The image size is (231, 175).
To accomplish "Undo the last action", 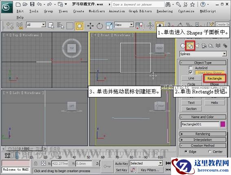I will [x=39, y=4].
